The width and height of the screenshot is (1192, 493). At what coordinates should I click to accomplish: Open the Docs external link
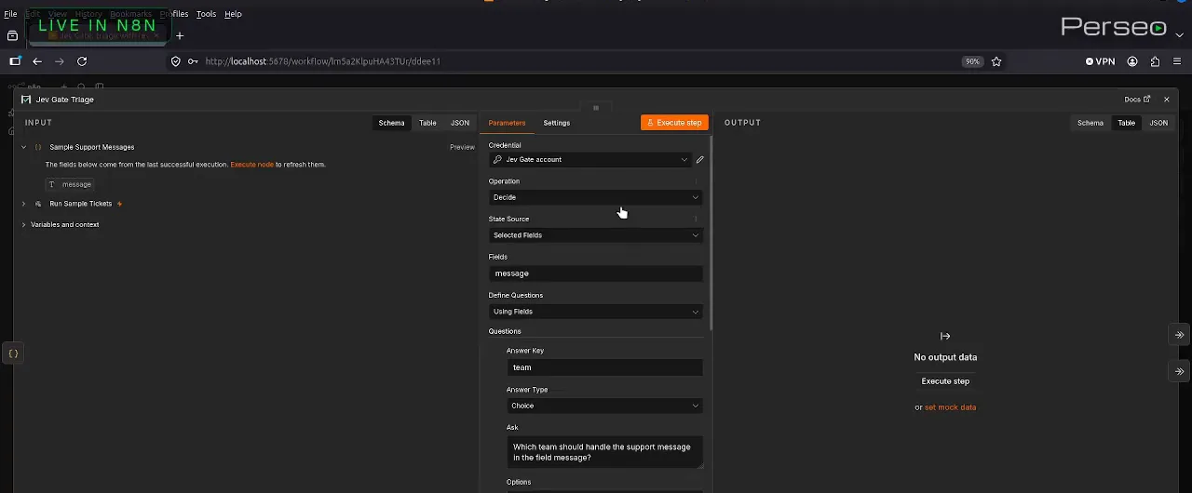(1137, 100)
